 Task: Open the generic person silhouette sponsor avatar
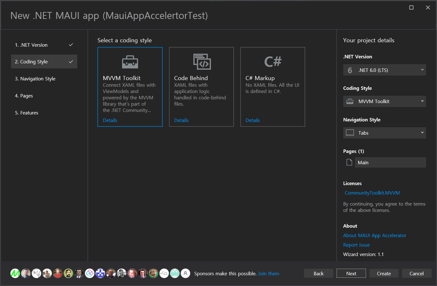(185, 273)
